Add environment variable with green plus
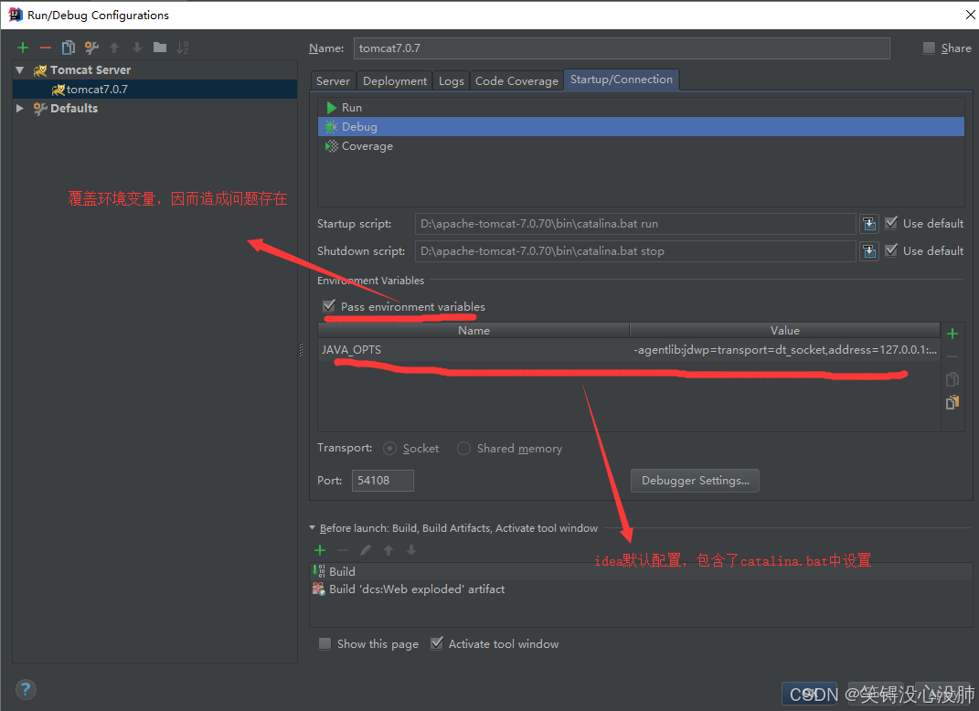The height and width of the screenshot is (711, 979). 952,334
